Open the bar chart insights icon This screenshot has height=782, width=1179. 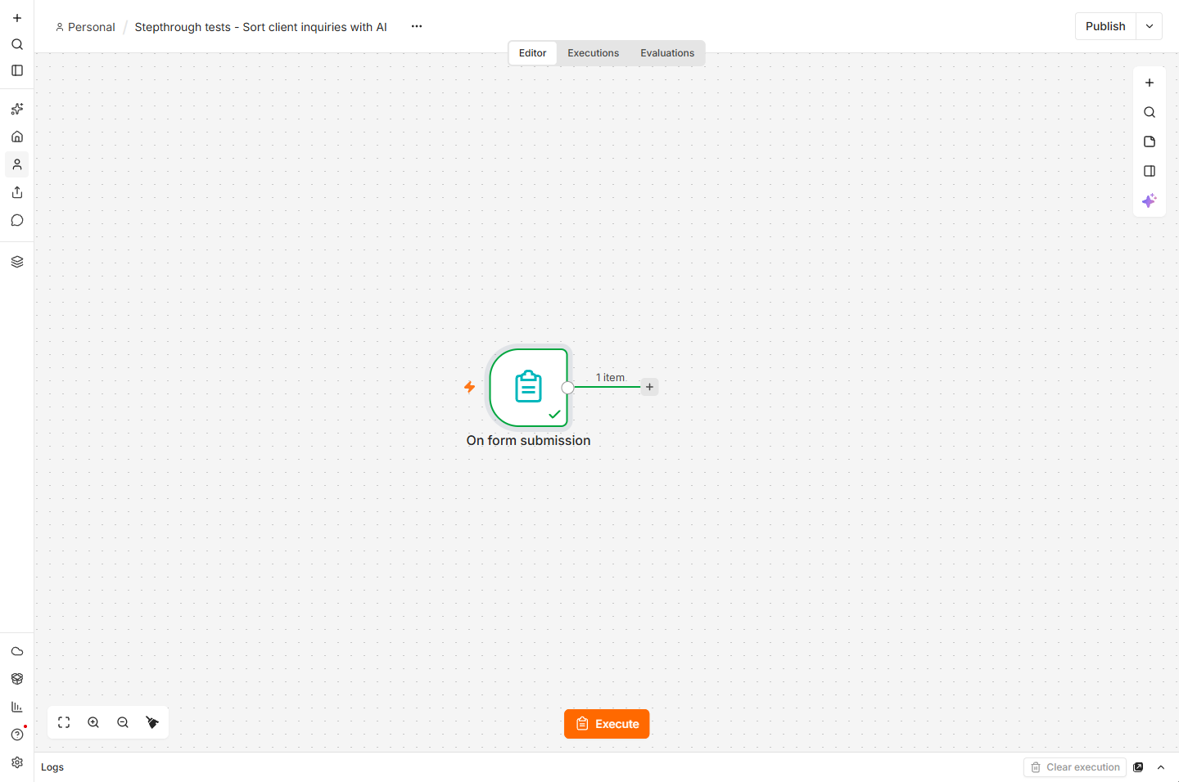tap(17, 707)
